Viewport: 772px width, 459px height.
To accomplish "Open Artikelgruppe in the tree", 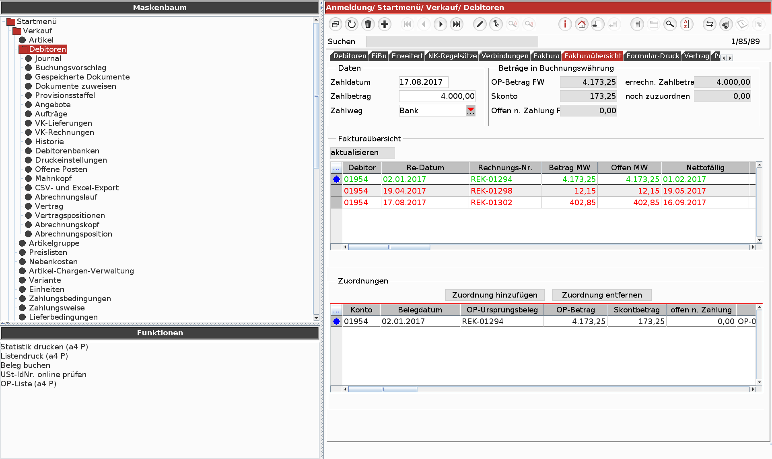I will pyautogui.click(x=54, y=243).
